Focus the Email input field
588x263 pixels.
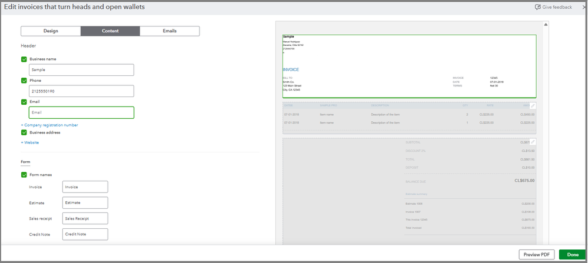coord(81,112)
